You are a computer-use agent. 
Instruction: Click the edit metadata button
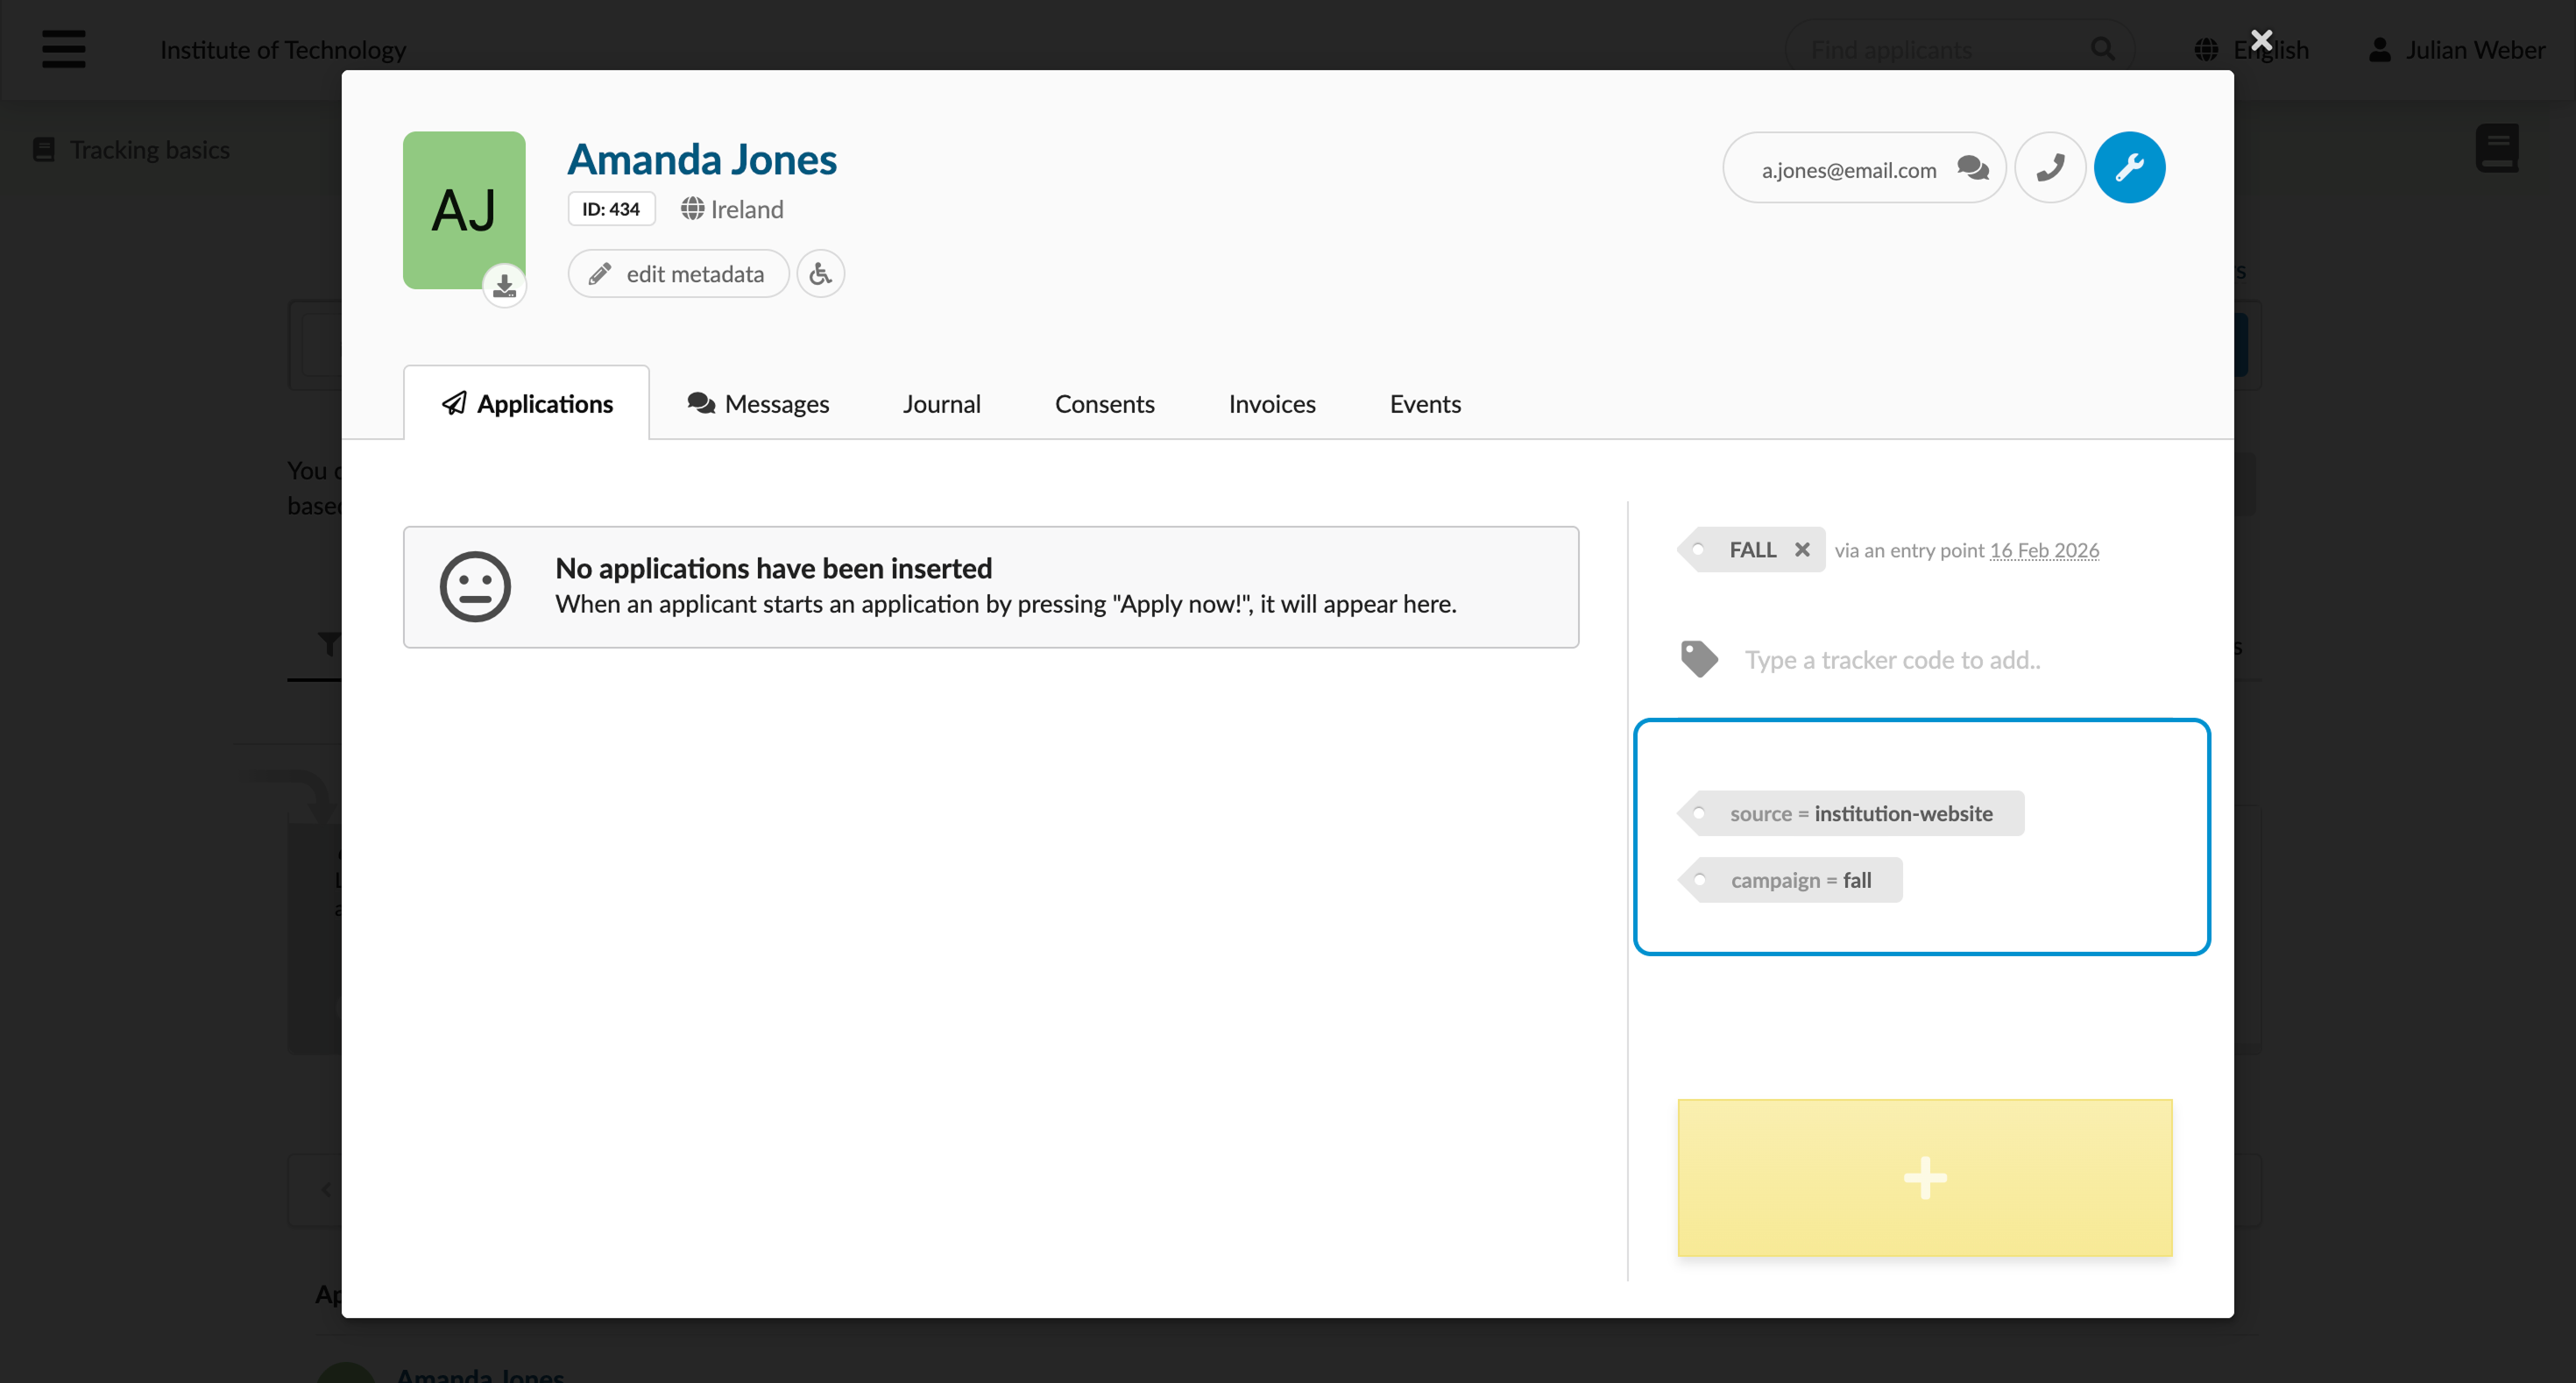coord(678,273)
